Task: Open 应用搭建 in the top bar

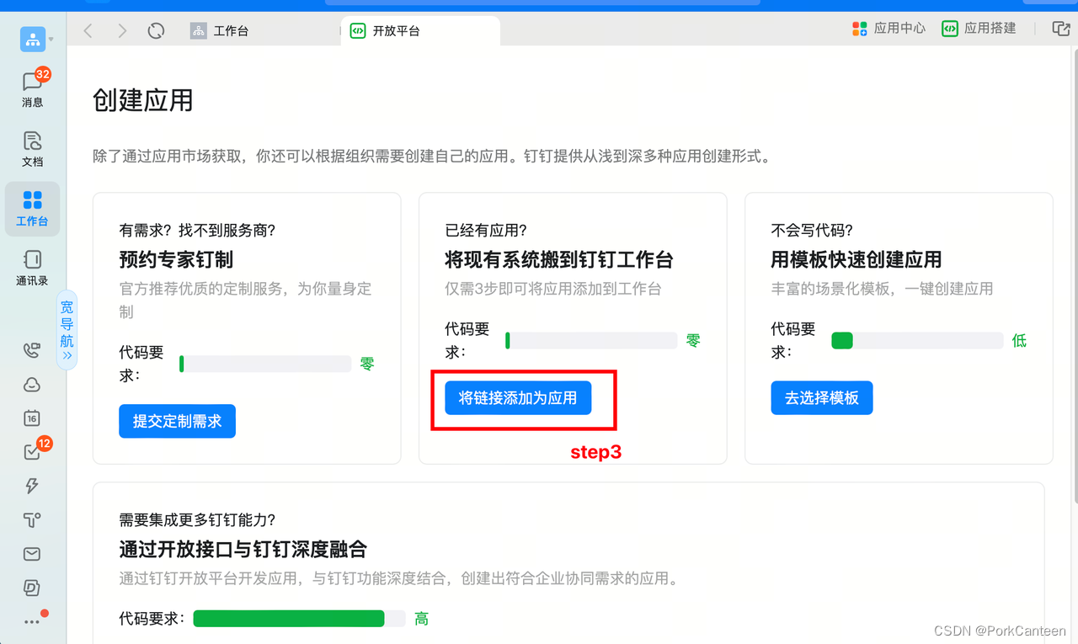Action: pyautogui.click(x=979, y=29)
